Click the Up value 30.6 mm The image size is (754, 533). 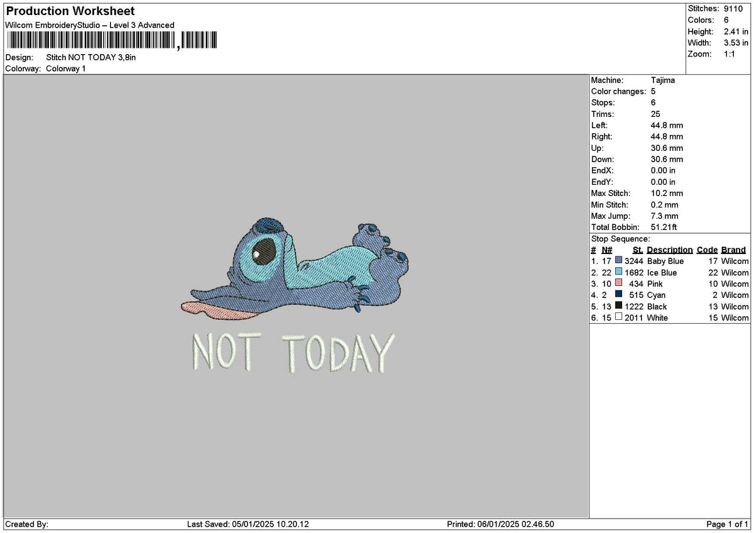point(667,148)
